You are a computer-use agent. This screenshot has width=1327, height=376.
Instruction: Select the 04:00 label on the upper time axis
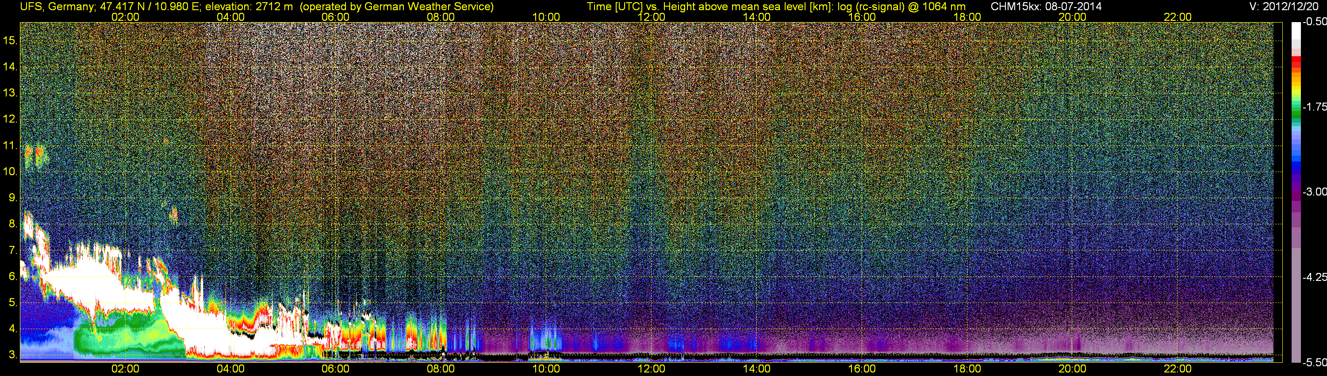tap(230, 17)
